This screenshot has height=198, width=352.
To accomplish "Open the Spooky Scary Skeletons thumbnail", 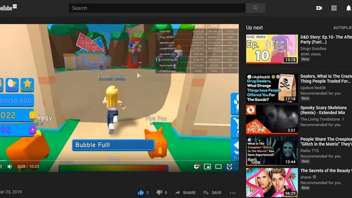I will (x=272, y=119).
